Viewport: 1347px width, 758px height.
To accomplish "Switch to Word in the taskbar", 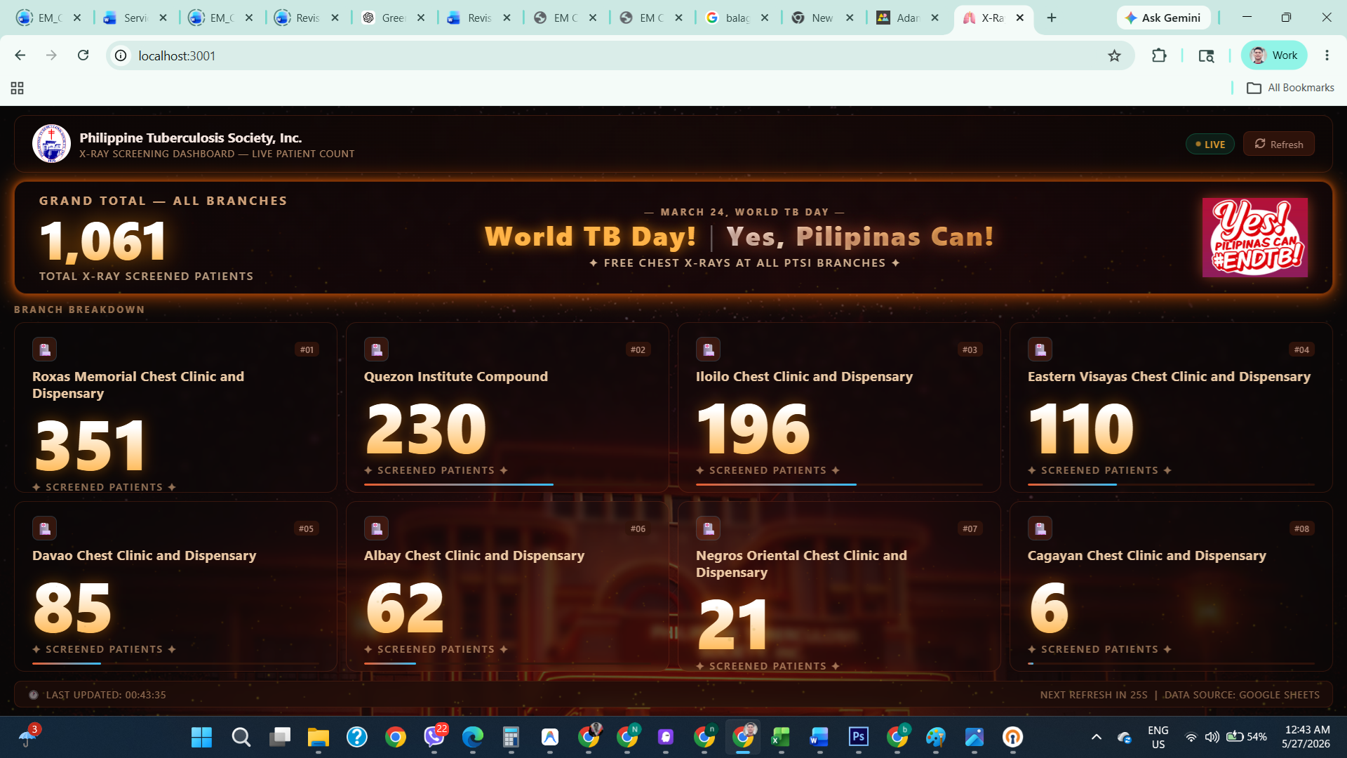I will pos(819,737).
